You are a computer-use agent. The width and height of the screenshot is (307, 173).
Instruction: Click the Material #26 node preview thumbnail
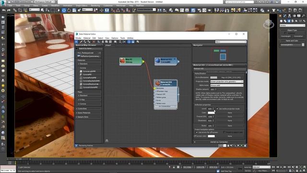click(158, 83)
